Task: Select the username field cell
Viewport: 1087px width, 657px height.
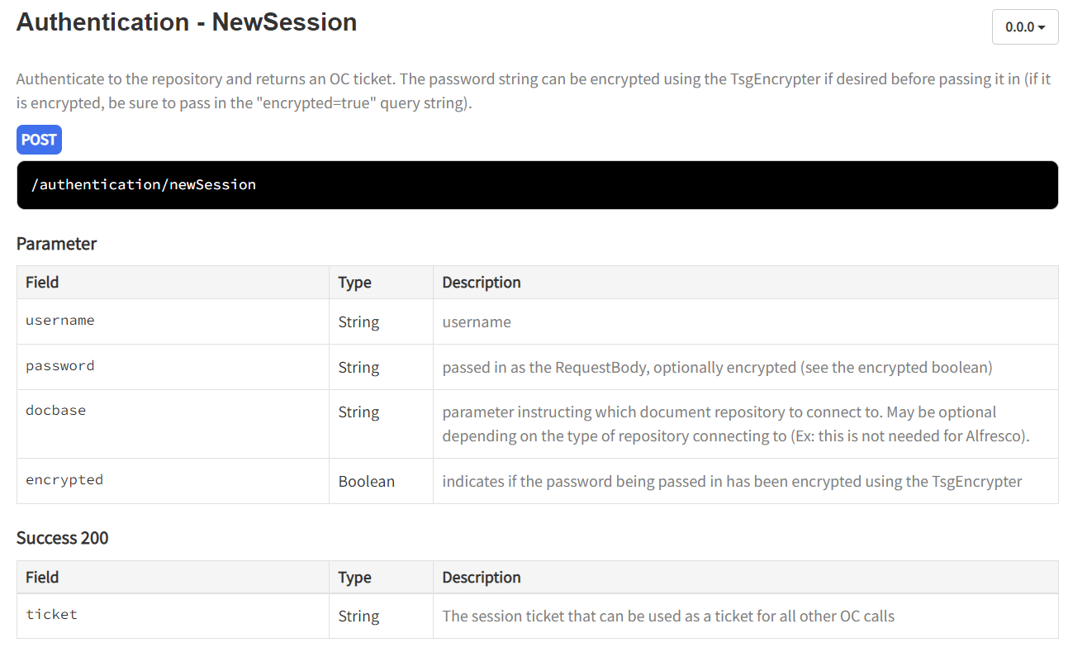Action: [x=60, y=321]
